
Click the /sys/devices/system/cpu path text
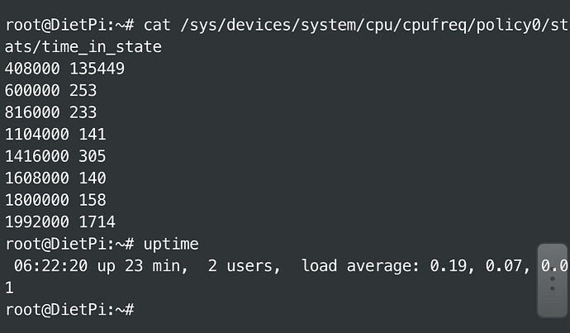(x=286, y=25)
